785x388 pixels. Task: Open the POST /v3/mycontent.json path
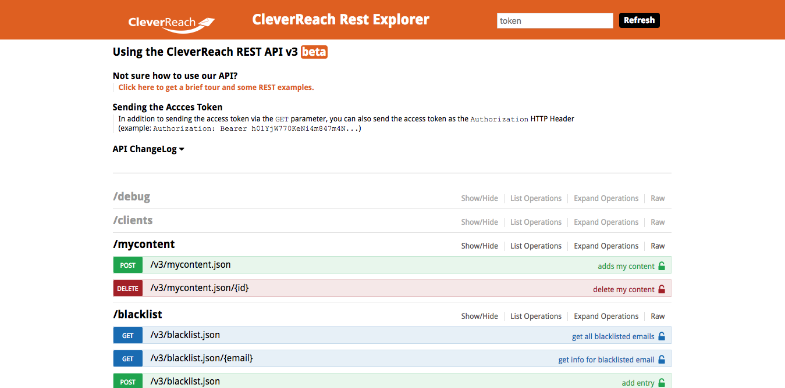pyautogui.click(x=190, y=265)
